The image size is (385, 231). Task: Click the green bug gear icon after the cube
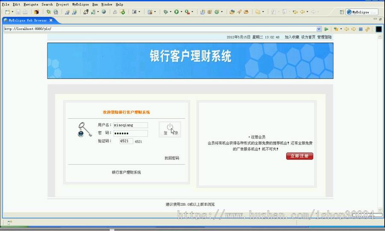49,12
